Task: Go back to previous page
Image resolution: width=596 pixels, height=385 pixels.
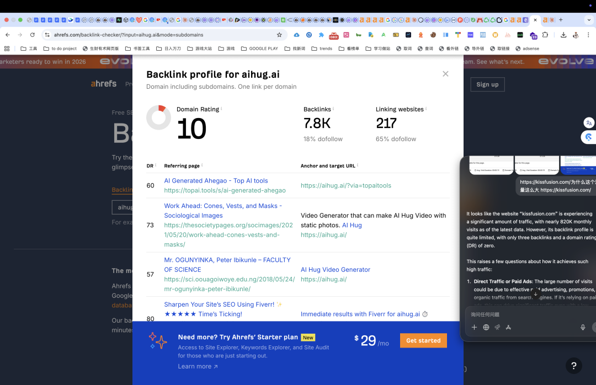Action: 8,35
